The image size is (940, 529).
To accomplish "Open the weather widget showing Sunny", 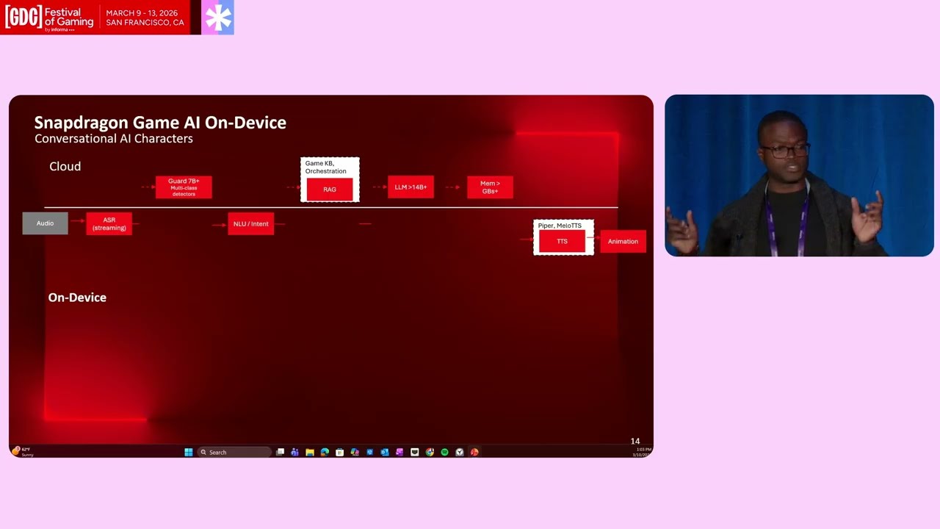I will 23,451.
